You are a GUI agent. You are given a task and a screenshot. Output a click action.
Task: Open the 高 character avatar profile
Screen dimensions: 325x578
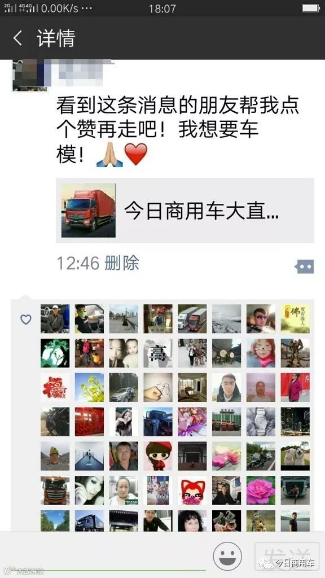click(158, 353)
